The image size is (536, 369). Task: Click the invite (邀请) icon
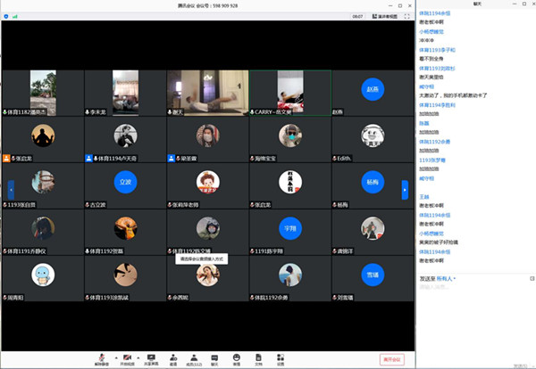172,358
